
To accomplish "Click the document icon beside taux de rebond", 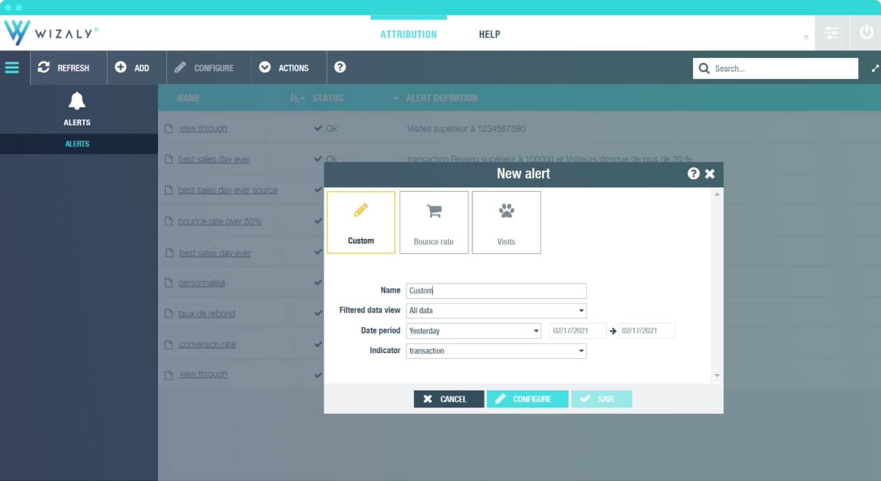I will (169, 314).
